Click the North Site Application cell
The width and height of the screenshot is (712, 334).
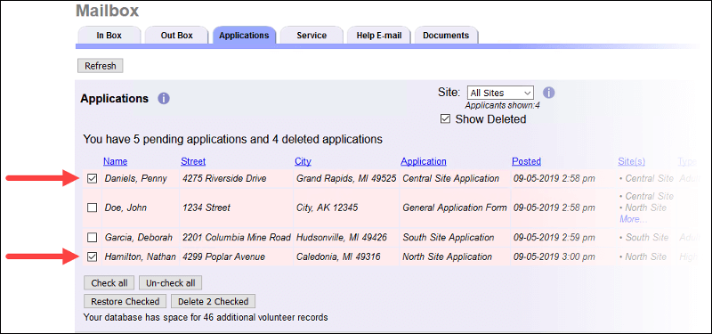click(448, 257)
